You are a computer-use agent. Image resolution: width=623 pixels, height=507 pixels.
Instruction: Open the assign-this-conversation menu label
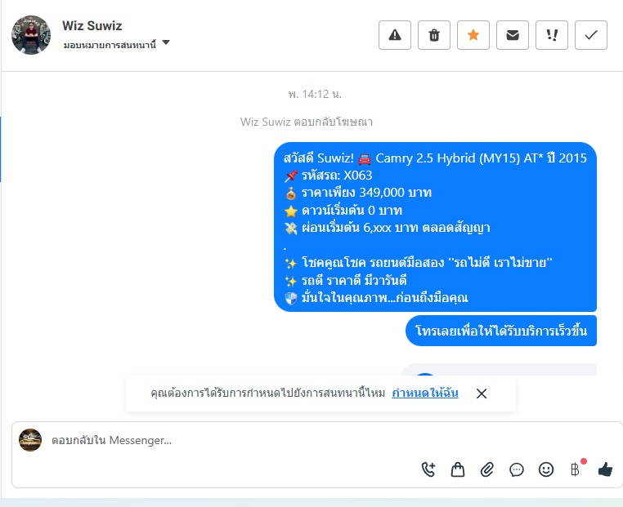pos(110,44)
